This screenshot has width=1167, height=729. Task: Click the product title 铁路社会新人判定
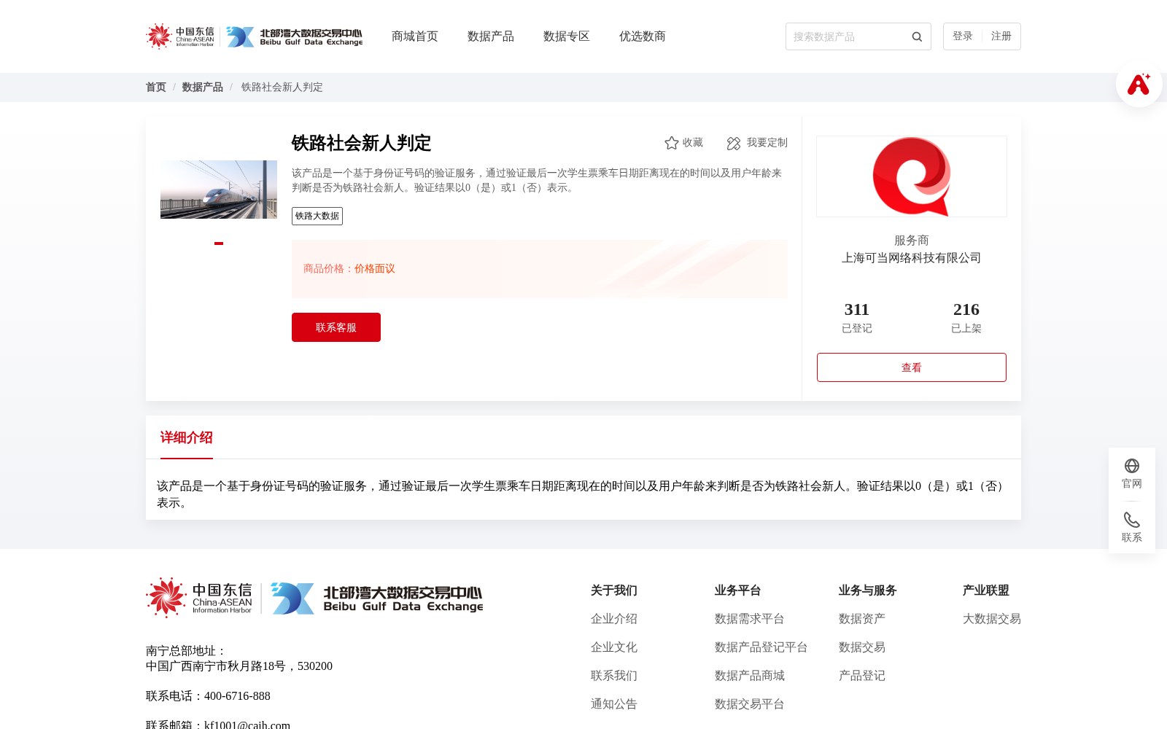point(362,143)
